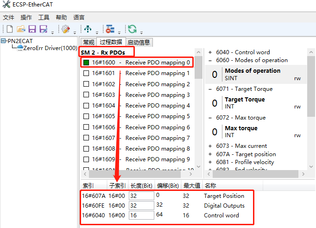Click the PDO list scroll-right arrow
This screenshot has height=228, width=316.
(x=190, y=174)
